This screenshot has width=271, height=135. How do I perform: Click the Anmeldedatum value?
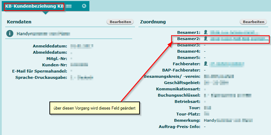(x=82, y=46)
